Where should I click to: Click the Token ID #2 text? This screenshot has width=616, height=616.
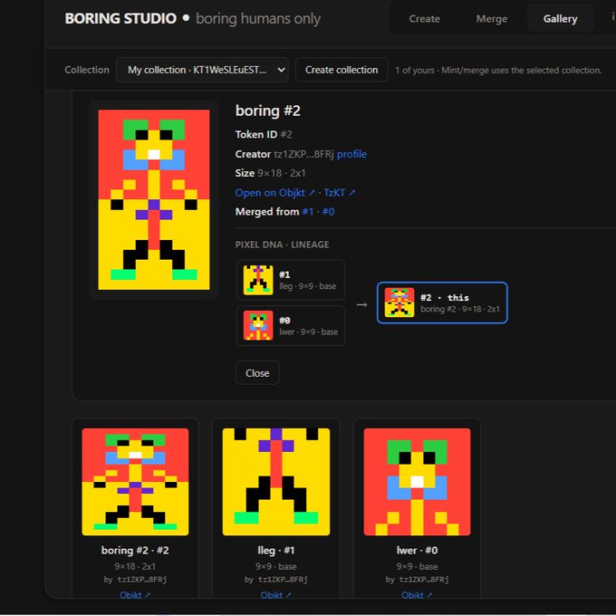coord(264,134)
